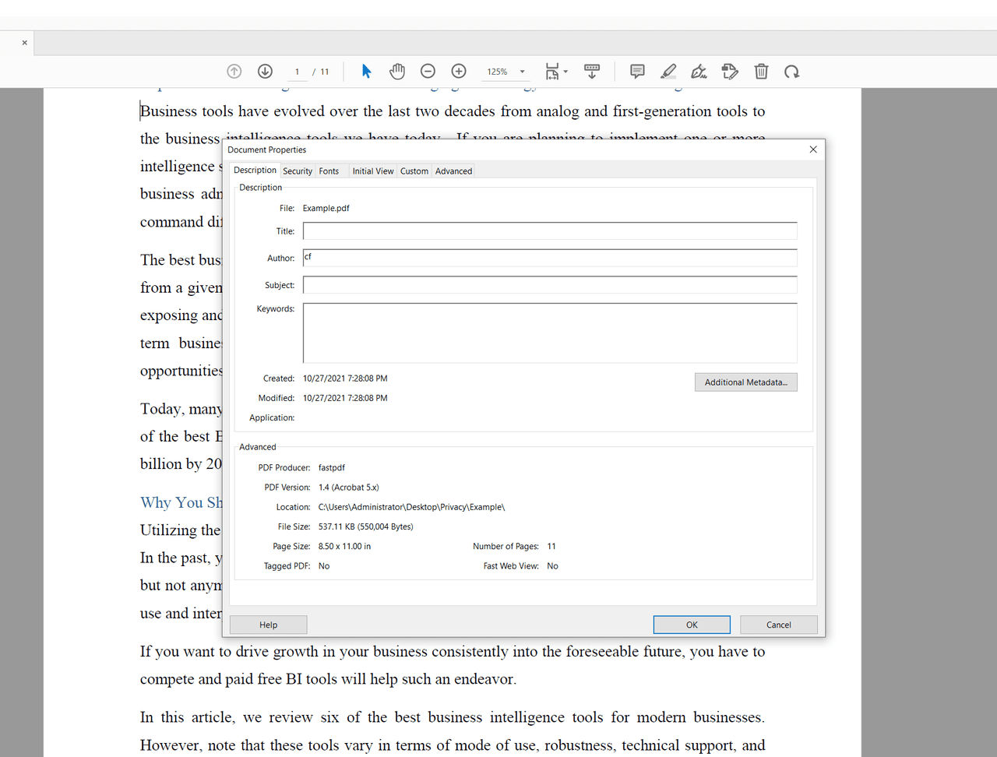Zoom out with the minus icon
997x757 pixels.
click(428, 71)
